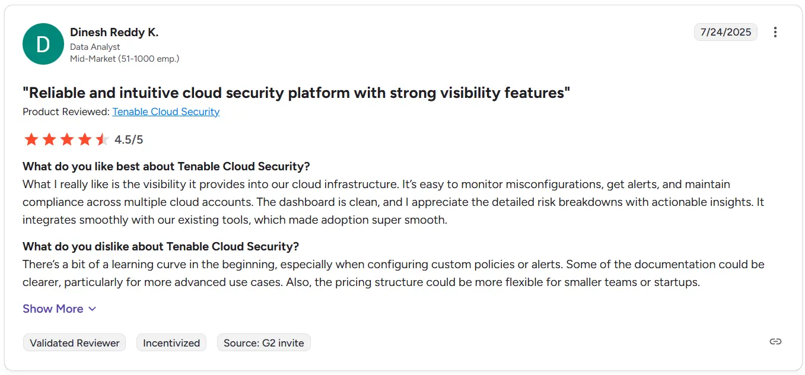Click the Show More text
Viewport: 805px width, 375px height.
pos(53,309)
